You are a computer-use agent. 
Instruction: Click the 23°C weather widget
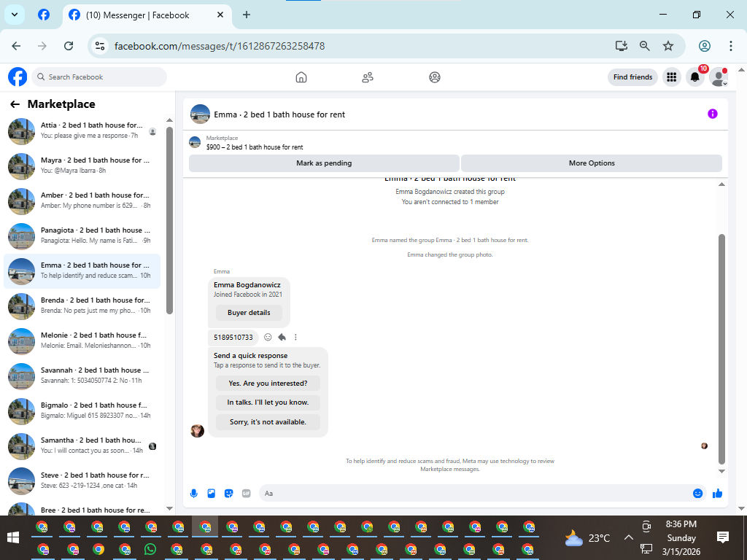pos(587,538)
